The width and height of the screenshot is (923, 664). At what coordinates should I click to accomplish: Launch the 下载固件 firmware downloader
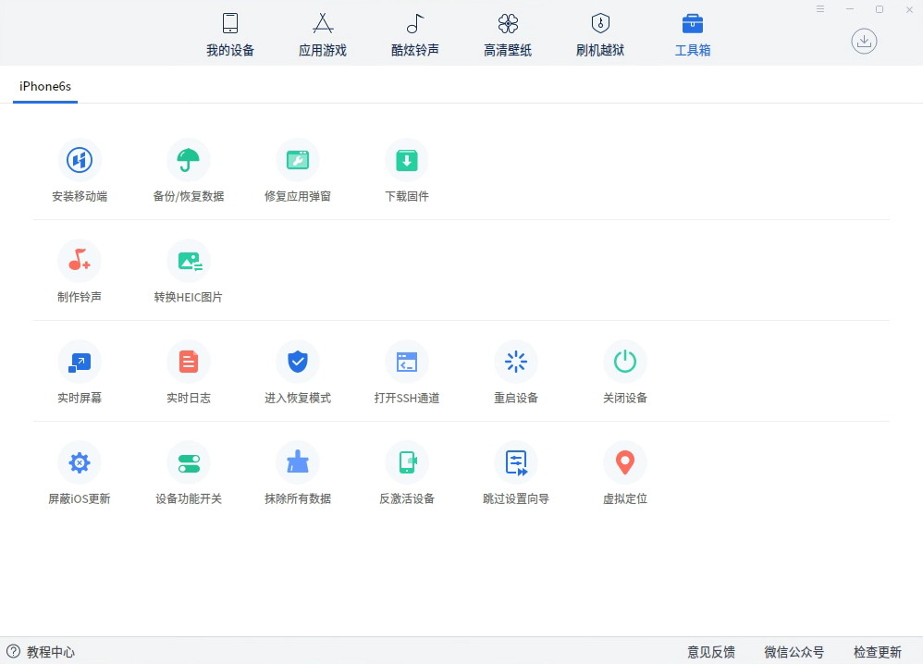[x=407, y=161]
